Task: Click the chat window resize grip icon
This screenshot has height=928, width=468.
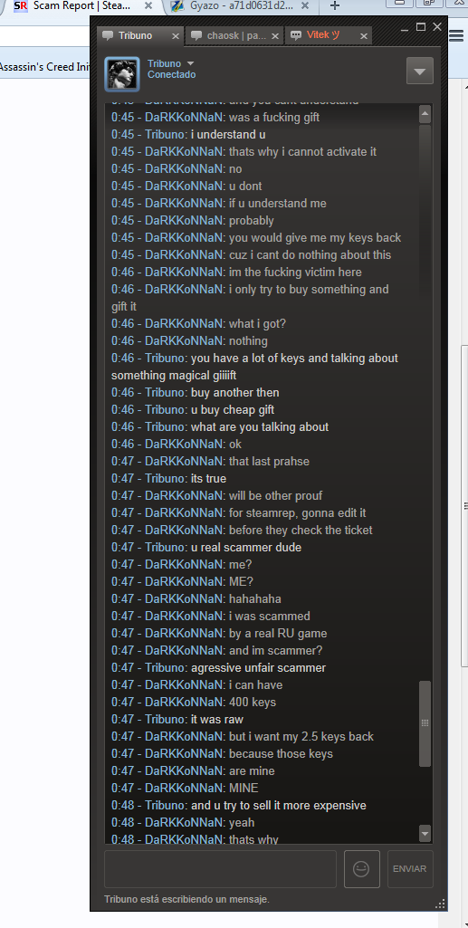Action: point(440,904)
